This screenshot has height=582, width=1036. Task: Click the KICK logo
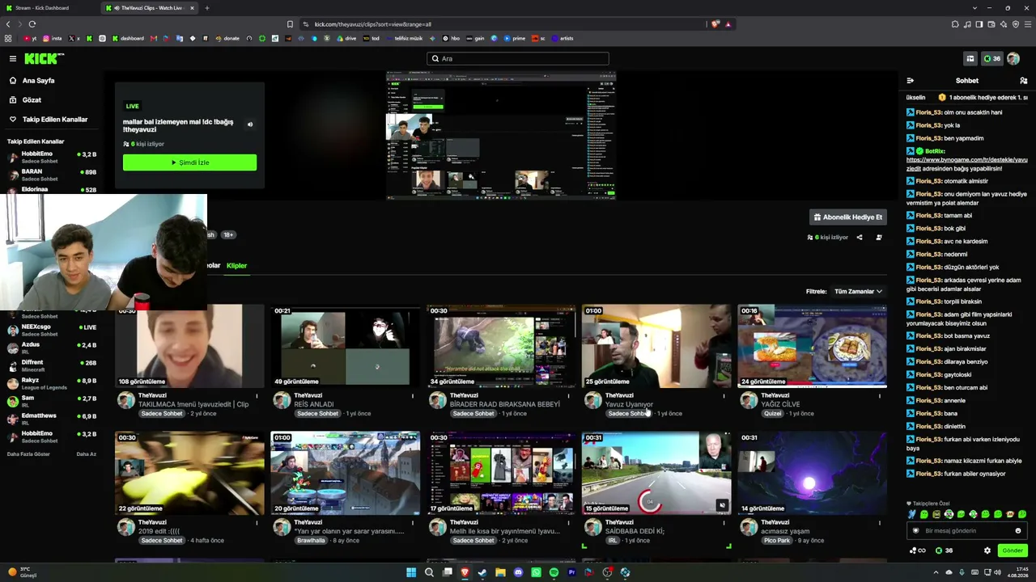pos(44,58)
